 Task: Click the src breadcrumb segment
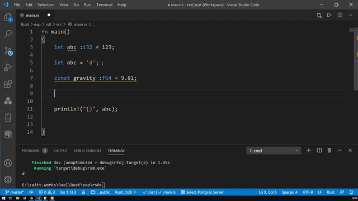59,25
